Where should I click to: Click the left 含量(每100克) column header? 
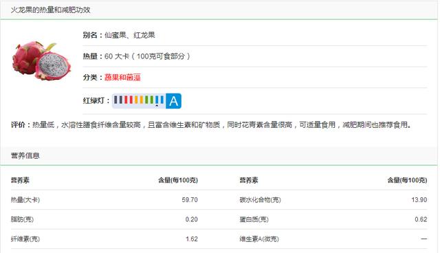pyautogui.click(x=178, y=180)
